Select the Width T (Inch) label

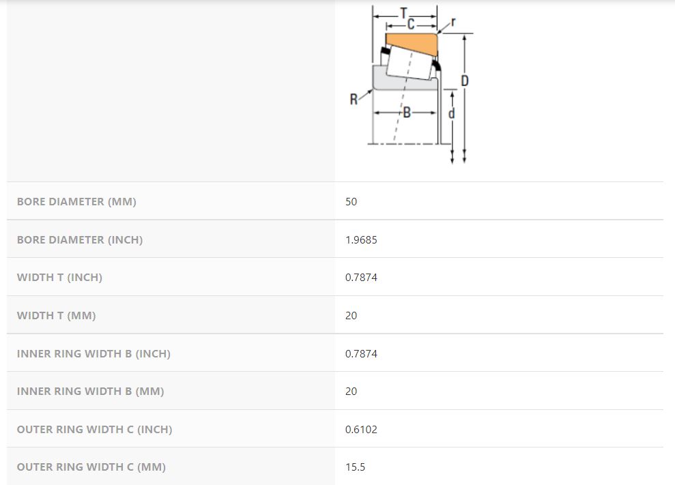point(59,278)
